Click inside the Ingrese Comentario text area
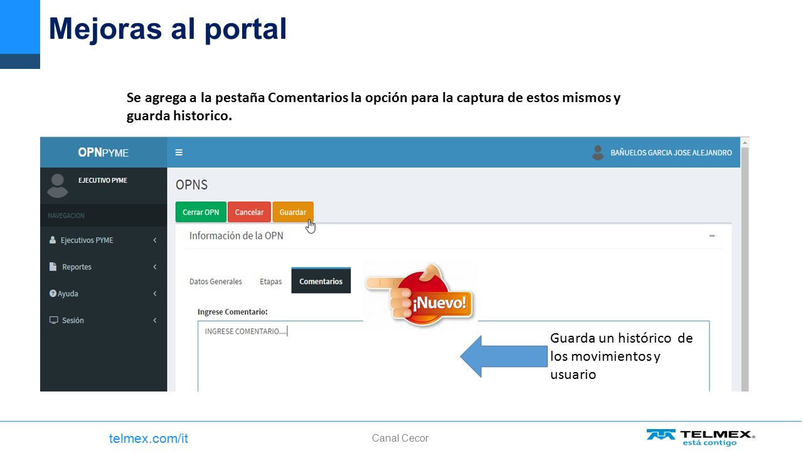803x451 pixels. pos(454,356)
